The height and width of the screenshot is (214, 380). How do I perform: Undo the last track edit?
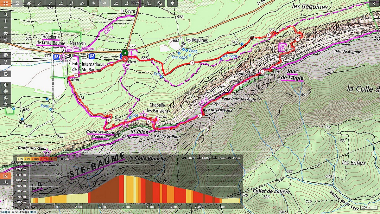coord(94,3)
